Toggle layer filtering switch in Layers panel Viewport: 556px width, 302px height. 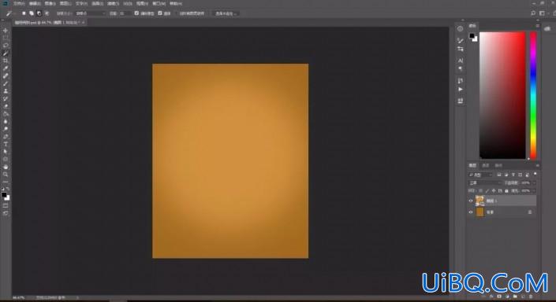[535, 174]
